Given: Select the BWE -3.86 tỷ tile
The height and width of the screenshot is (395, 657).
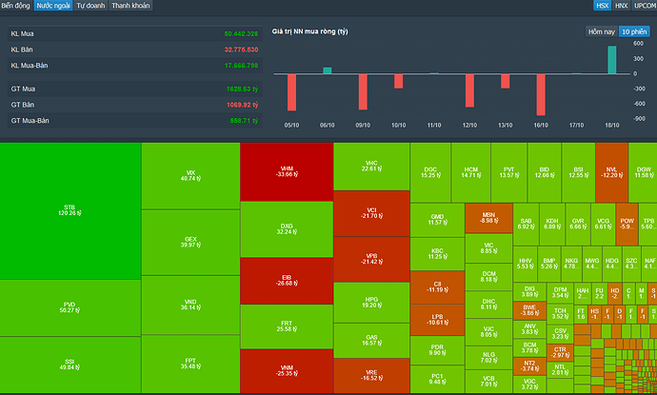Looking at the screenshot, I should coord(529,310).
